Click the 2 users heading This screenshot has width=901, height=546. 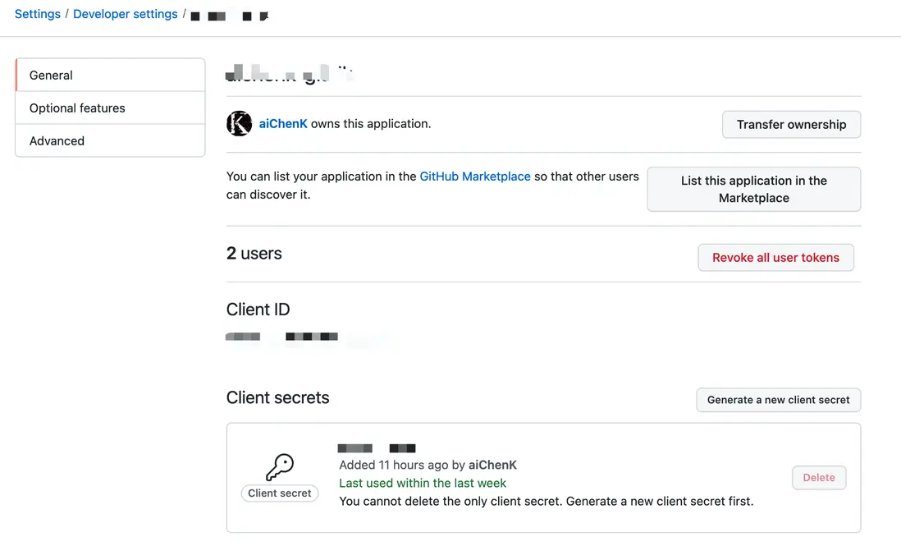point(254,254)
